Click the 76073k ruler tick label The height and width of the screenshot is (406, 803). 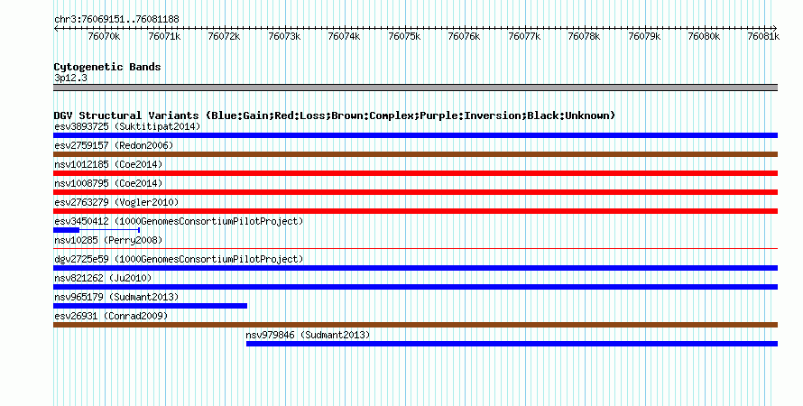[284, 36]
